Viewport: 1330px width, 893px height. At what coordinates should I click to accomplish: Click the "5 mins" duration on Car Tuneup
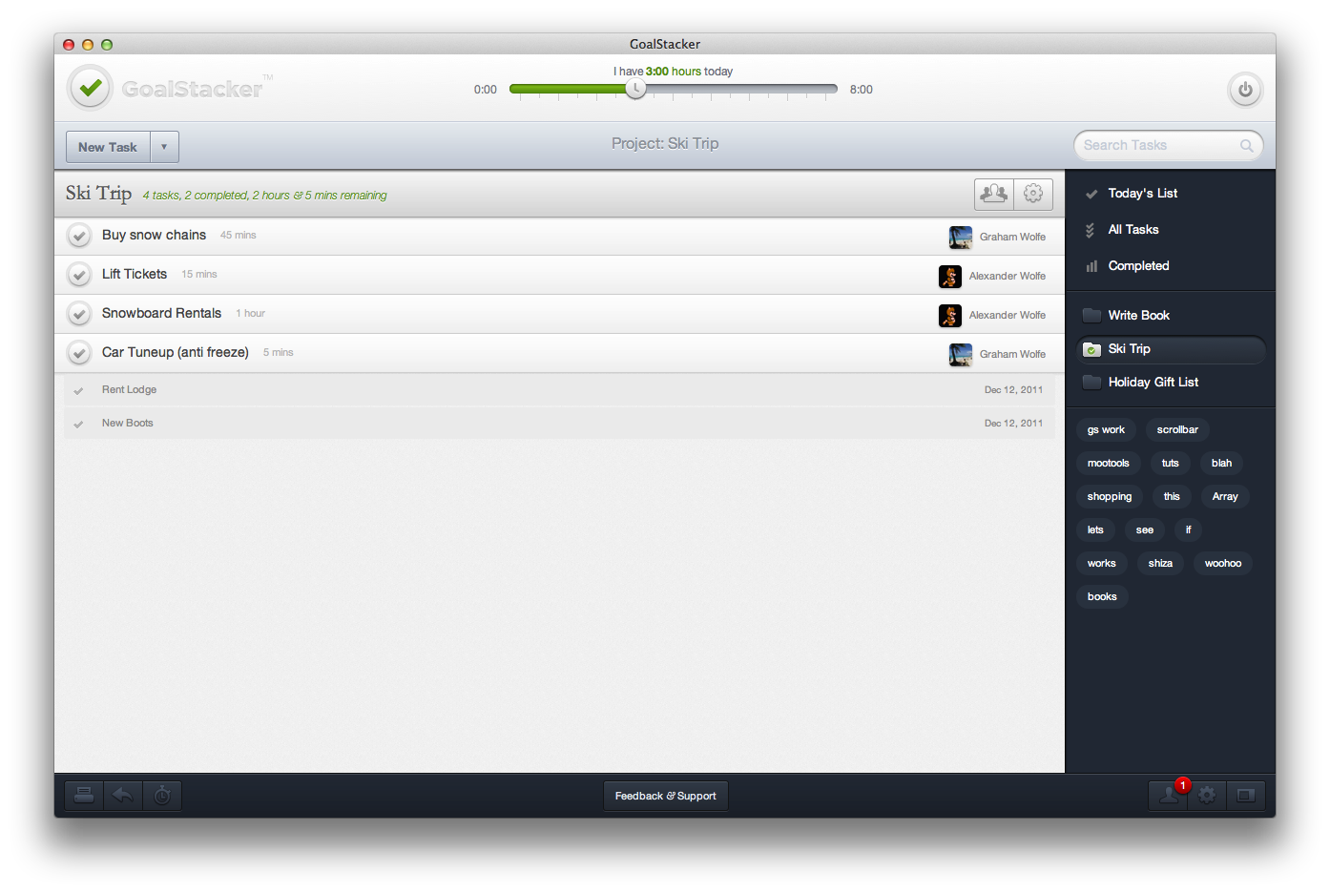pyautogui.click(x=279, y=352)
